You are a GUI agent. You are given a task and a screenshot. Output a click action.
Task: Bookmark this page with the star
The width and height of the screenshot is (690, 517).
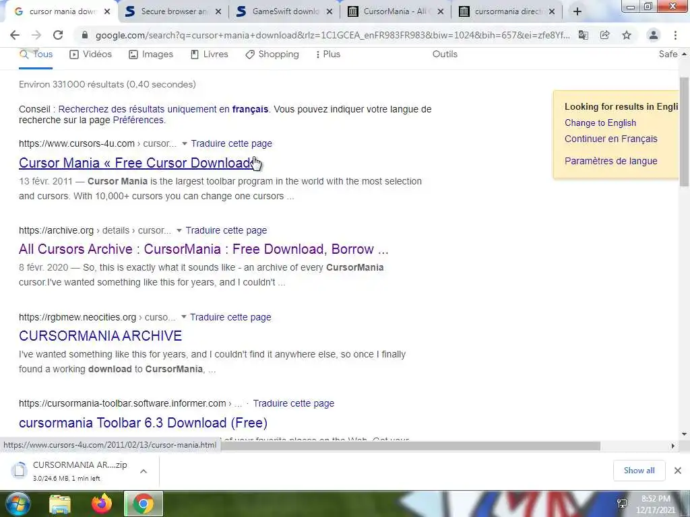(627, 35)
